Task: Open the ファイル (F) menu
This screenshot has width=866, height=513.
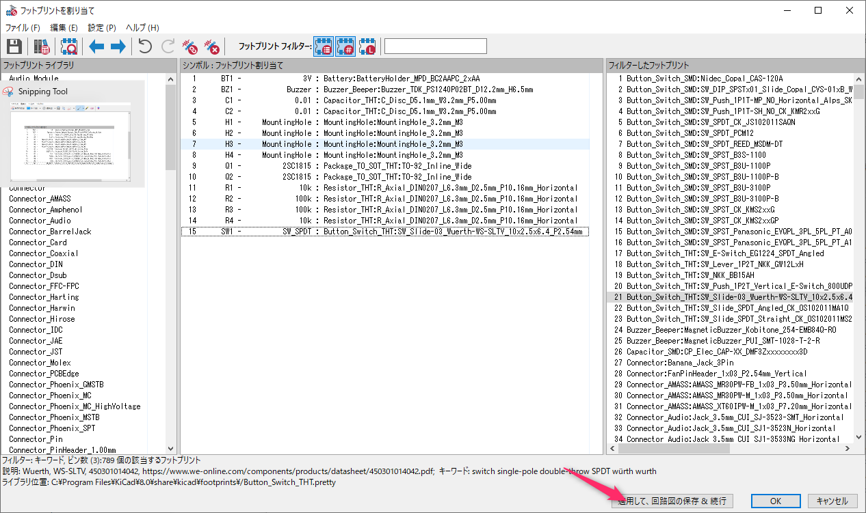Action: 23,28
